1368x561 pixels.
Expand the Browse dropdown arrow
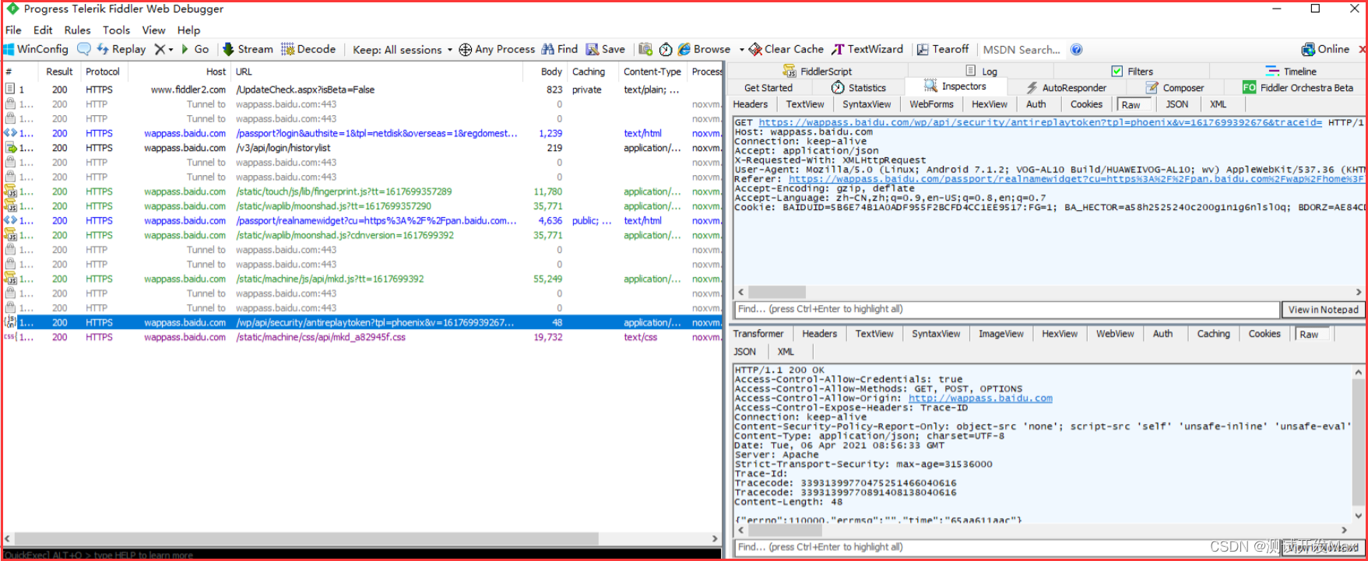point(741,49)
